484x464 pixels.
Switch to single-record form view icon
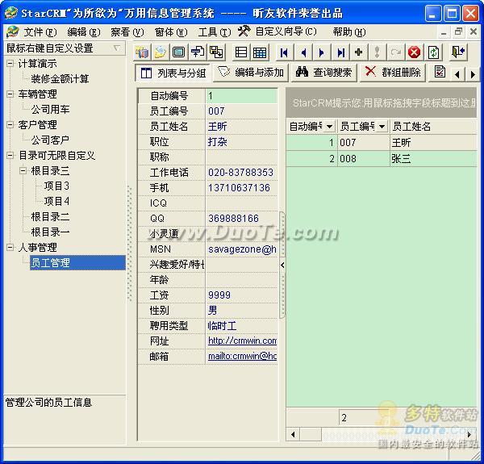240,52
